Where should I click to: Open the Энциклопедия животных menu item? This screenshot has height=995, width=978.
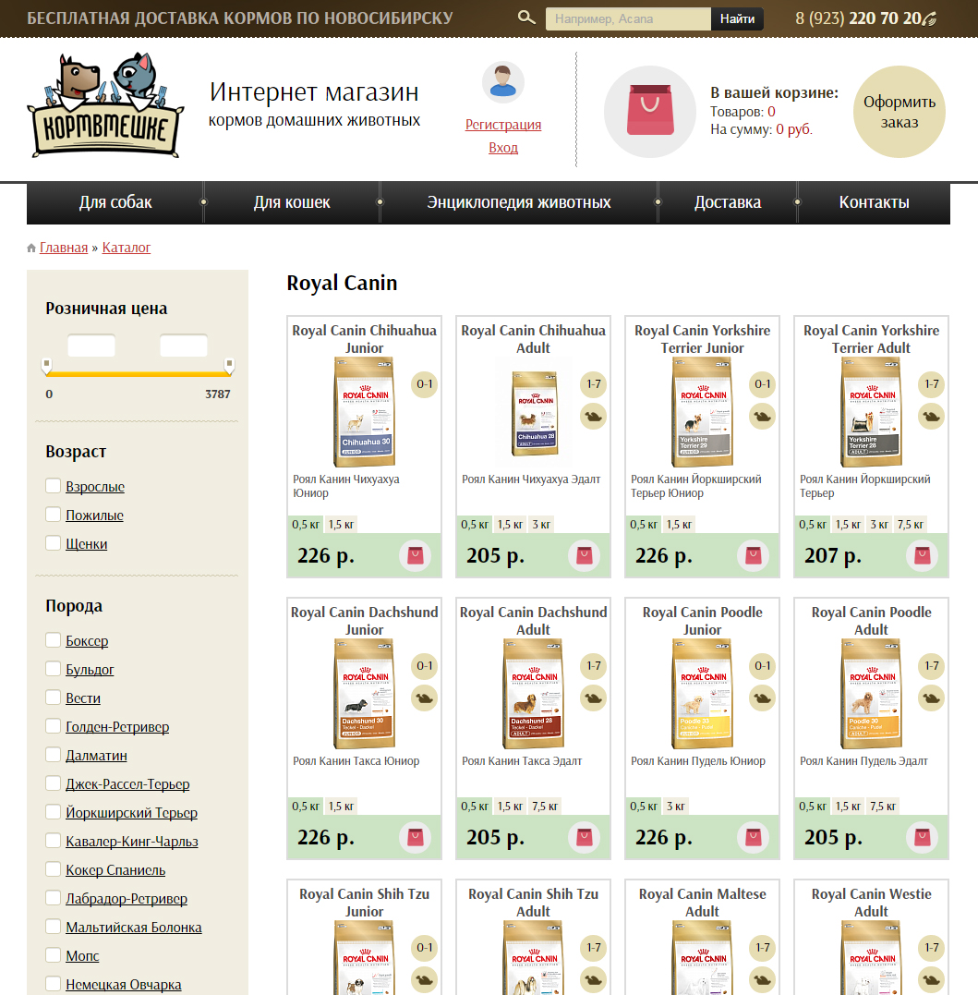519,202
